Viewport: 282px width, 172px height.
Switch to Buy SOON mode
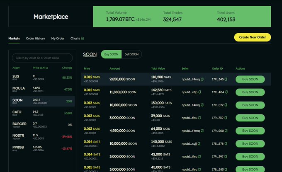coord(111,54)
